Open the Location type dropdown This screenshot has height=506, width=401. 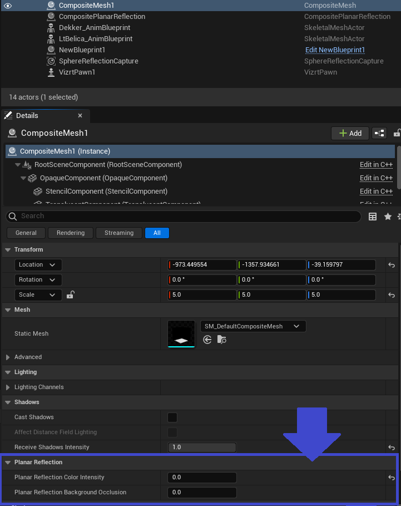(38, 265)
